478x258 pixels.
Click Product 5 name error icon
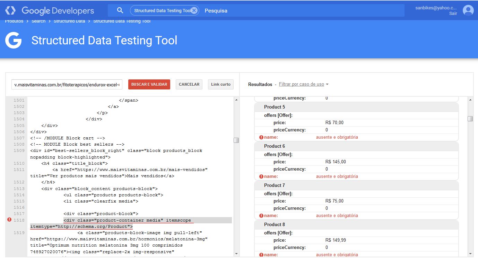click(261, 137)
